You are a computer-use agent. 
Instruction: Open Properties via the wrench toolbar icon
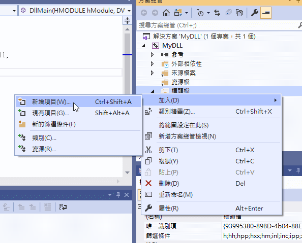(x=254, y=13)
